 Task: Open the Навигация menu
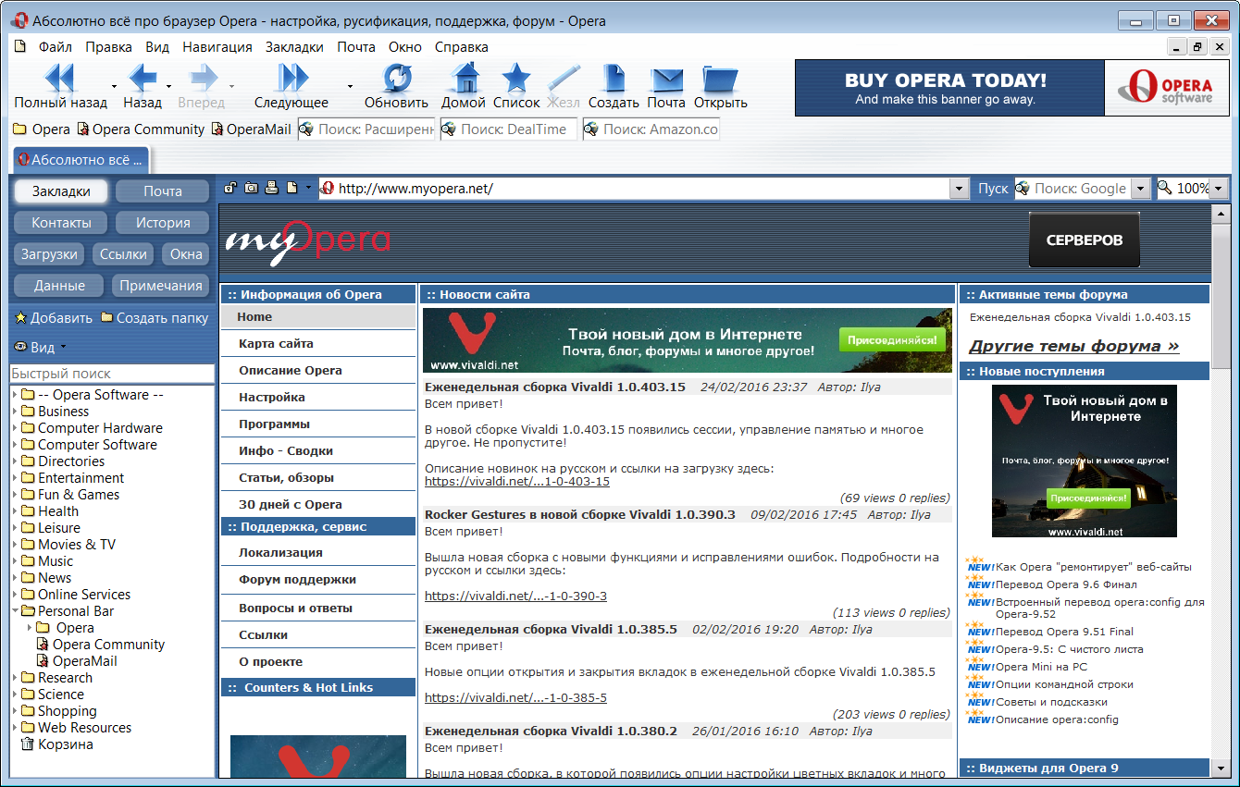217,47
